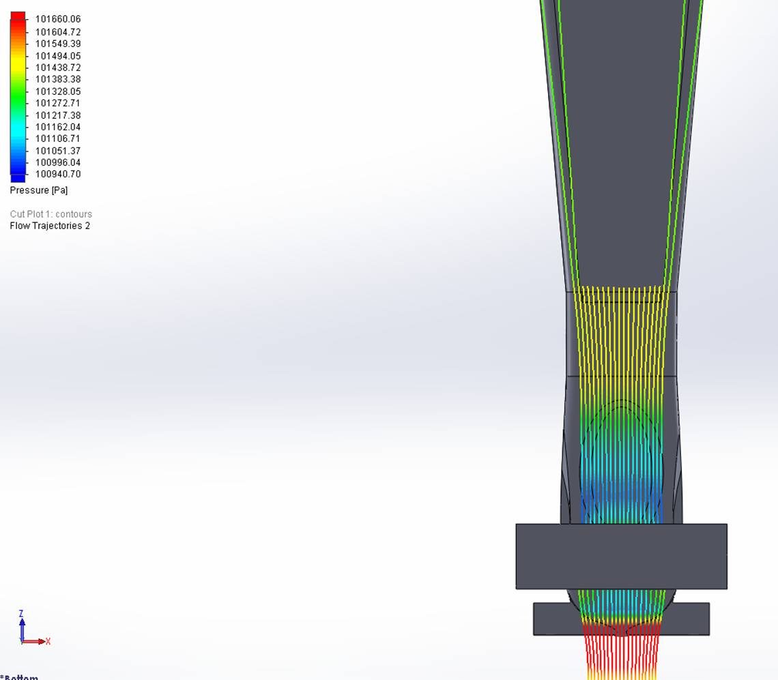Click the Pressure [Pa] legend title
Screen dimensions: 778x680
(38, 190)
